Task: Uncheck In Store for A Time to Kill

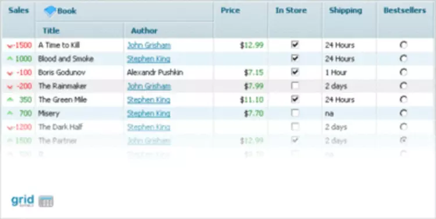Action: (295, 45)
